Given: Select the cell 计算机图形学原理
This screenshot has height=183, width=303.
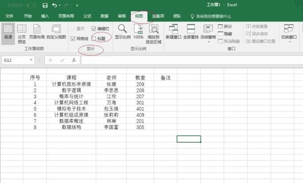Looking at the screenshot, I should pyautogui.click(x=71, y=84).
